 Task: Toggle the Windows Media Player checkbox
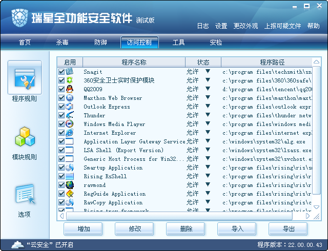(x=61, y=124)
